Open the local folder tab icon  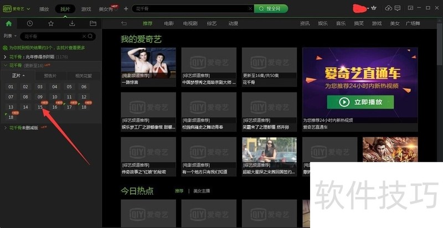point(93,23)
